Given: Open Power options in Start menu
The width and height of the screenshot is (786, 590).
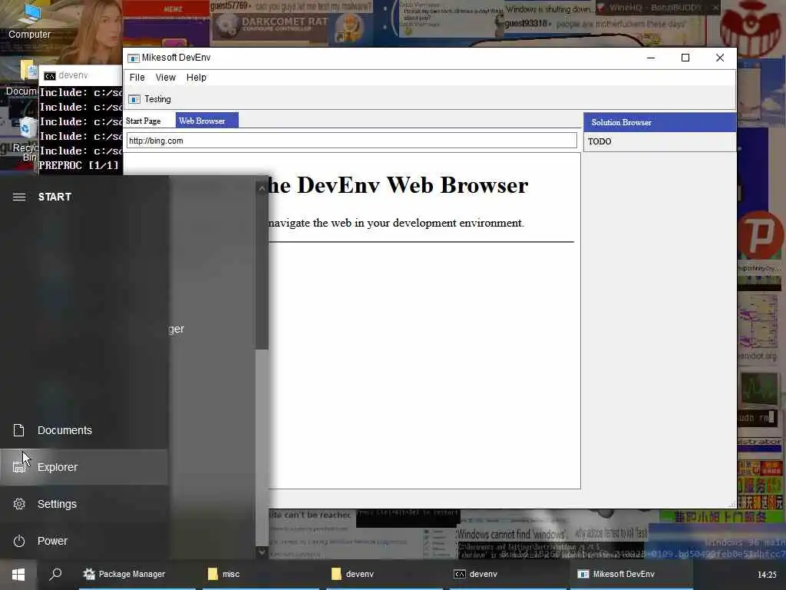Looking at the screenshot, I should click(84, 541).
